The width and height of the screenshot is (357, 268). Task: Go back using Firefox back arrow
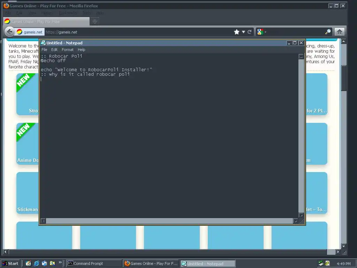point(9,32)
